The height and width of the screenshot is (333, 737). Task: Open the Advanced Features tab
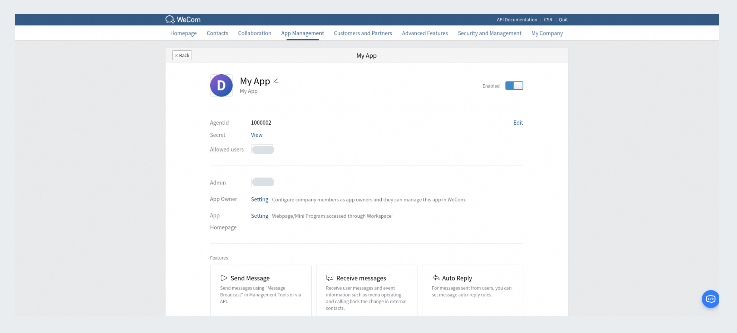425,33
